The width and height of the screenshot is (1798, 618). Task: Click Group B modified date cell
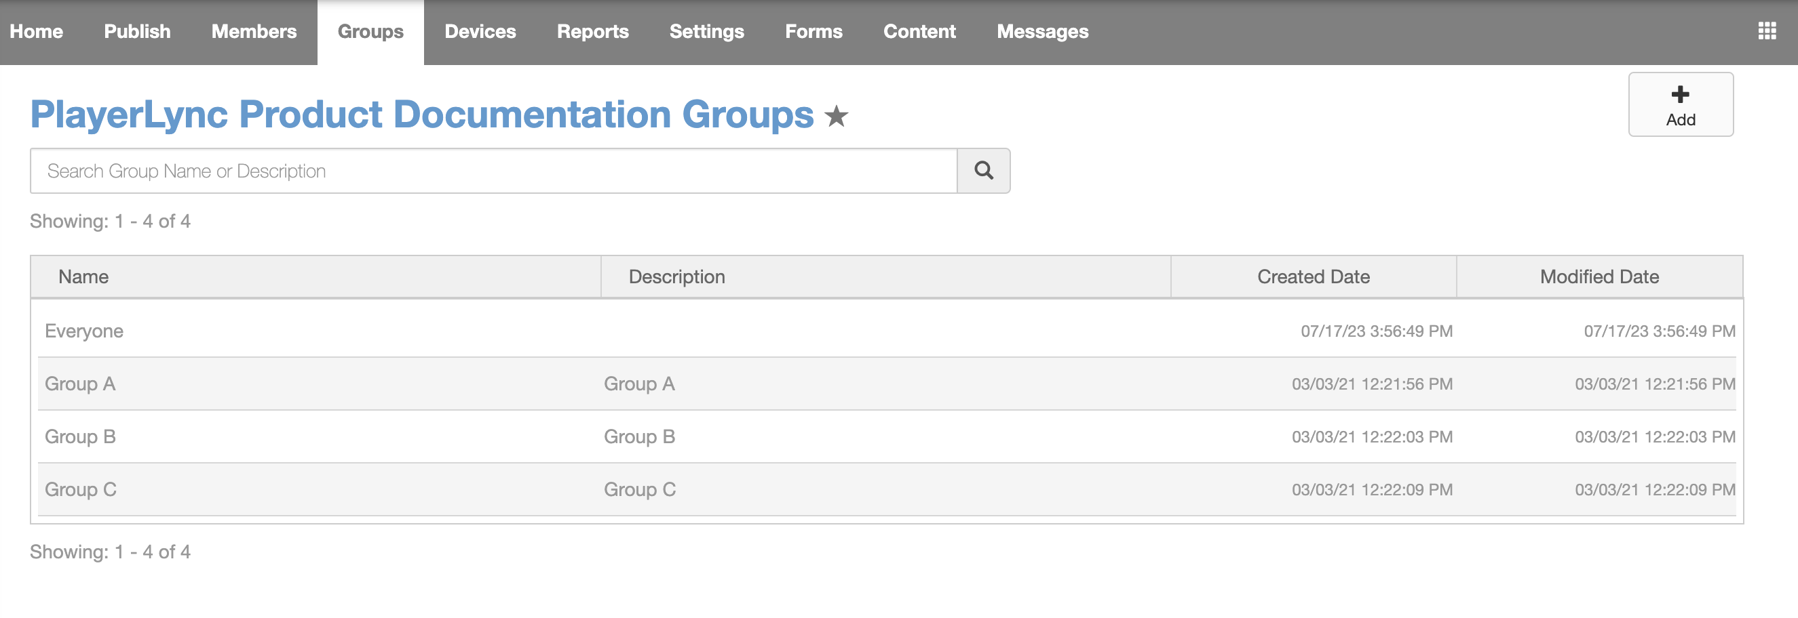1655,437
